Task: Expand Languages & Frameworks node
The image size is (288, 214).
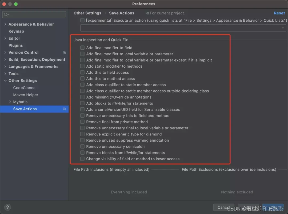Action: (5, 67)
